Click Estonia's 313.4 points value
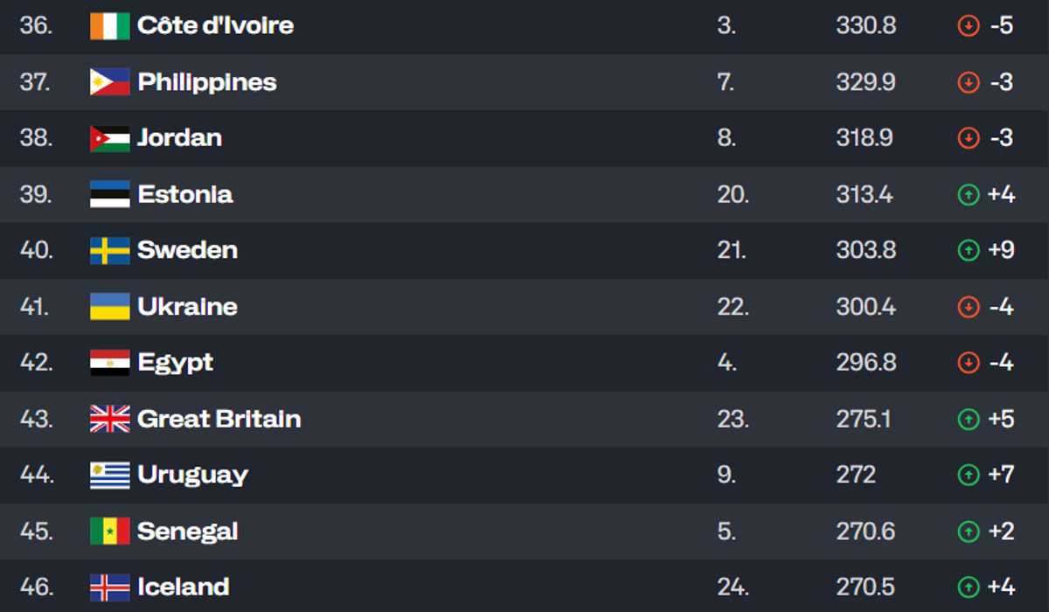 864,194
